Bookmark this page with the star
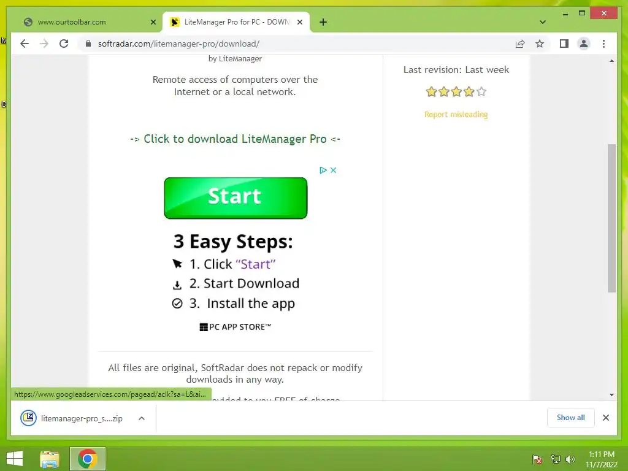628x471 pixels. (540, 44)
